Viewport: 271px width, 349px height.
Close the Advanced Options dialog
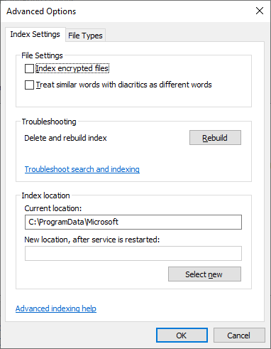click(260, 11)
